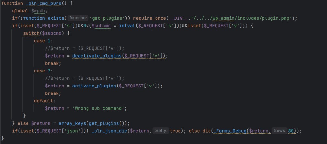Click the first commented-out $return line

(x=84, y=48)
